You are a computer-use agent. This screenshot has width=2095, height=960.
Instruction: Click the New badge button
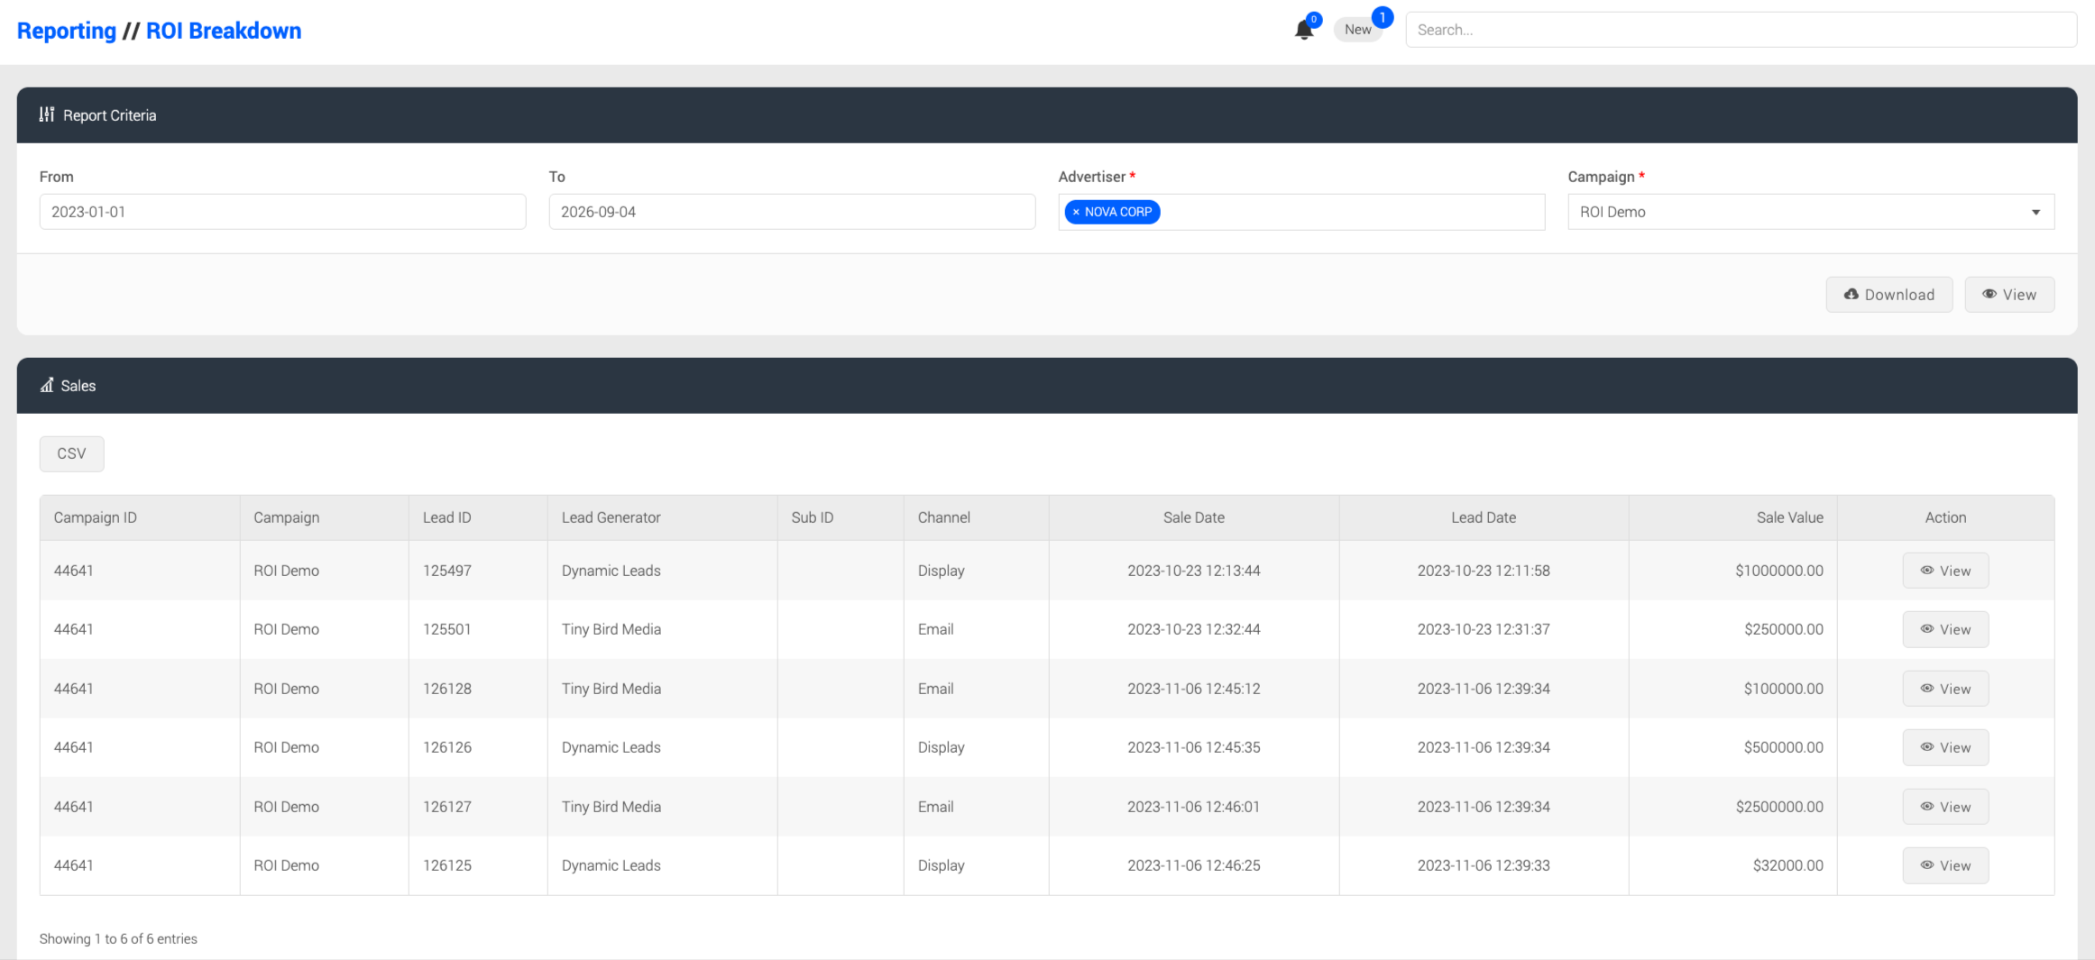pos(1357,30)
